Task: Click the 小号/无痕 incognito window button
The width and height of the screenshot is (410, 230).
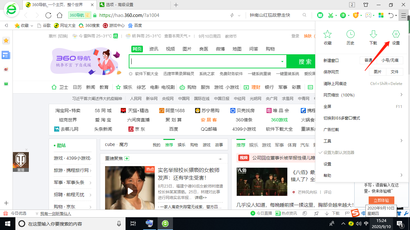Action: pos(390,60)
